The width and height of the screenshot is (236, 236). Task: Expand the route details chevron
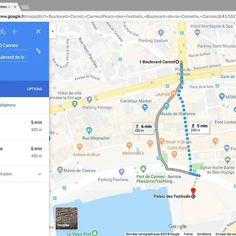[x=40, y=174]
